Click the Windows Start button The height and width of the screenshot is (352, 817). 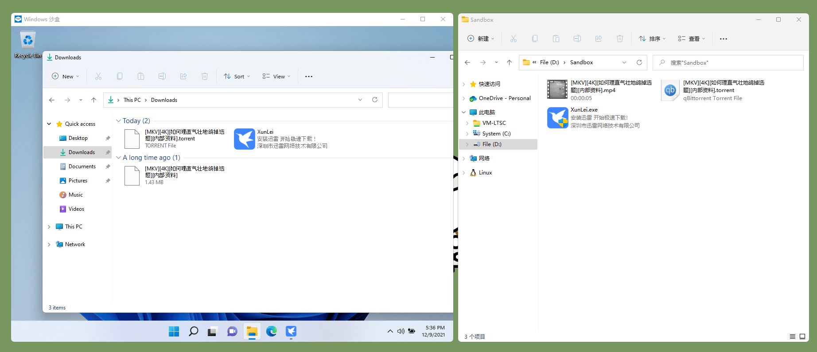[x=174, y=331]
